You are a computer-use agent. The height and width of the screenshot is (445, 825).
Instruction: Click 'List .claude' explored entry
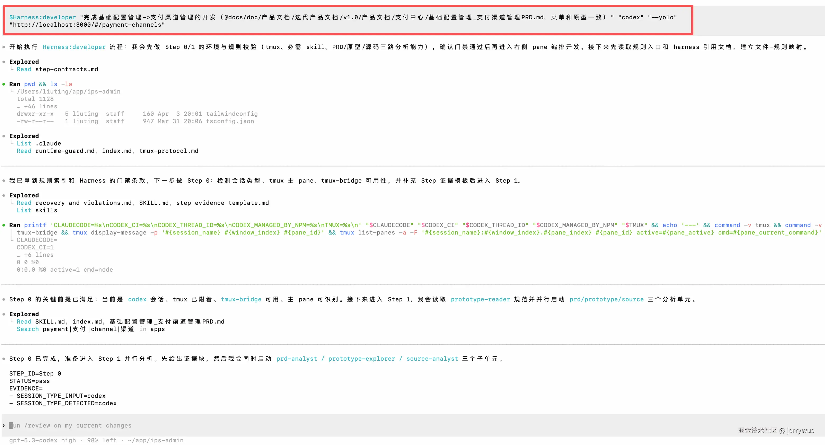click(x=39, y=143)
